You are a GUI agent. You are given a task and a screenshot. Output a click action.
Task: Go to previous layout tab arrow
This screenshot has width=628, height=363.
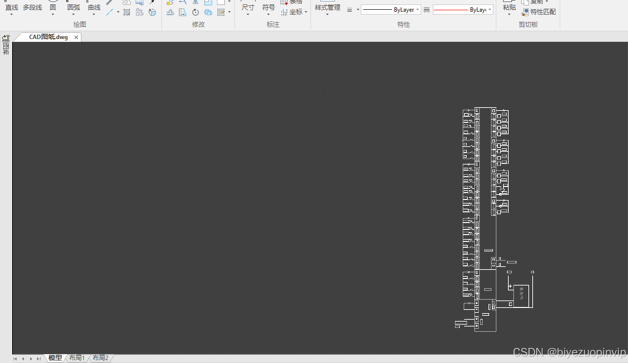[x=23, y=359]
